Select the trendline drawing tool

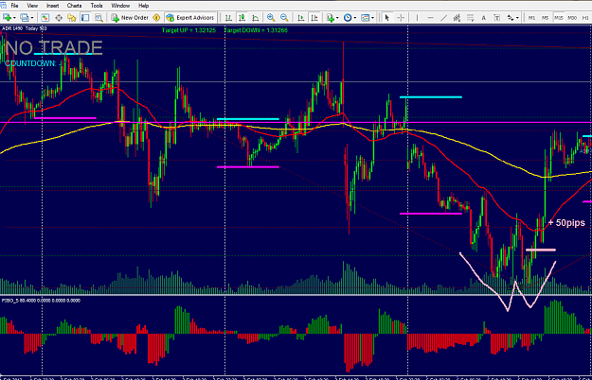(x=444, y=18)
